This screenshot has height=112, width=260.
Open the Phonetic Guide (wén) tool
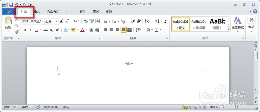pos(92,21)
